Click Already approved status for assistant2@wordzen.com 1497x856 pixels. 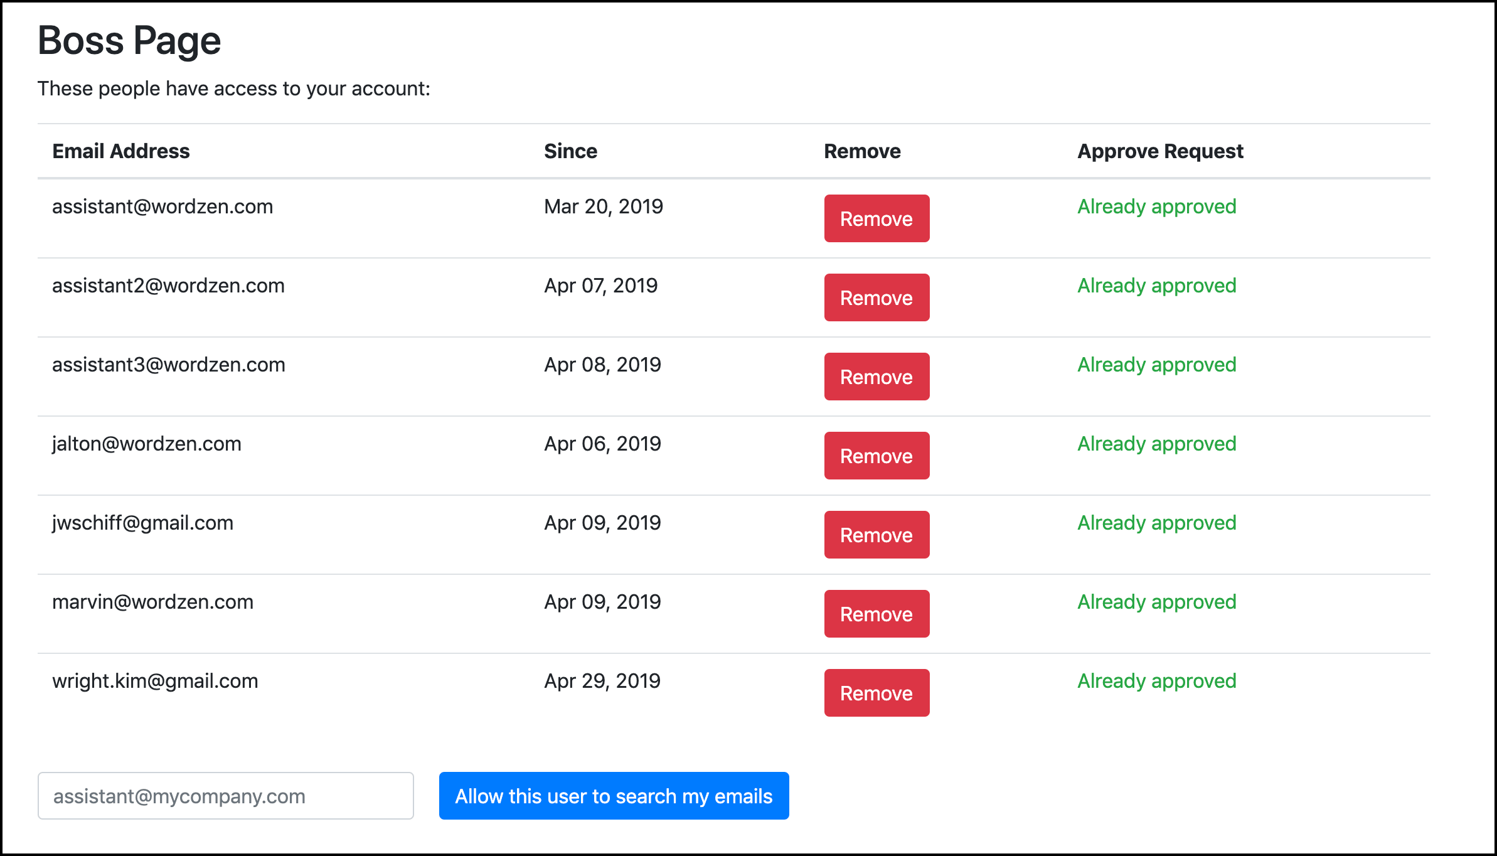coord(1156,286)
